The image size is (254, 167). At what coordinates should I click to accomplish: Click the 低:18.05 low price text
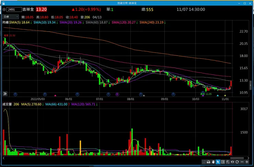57,17
